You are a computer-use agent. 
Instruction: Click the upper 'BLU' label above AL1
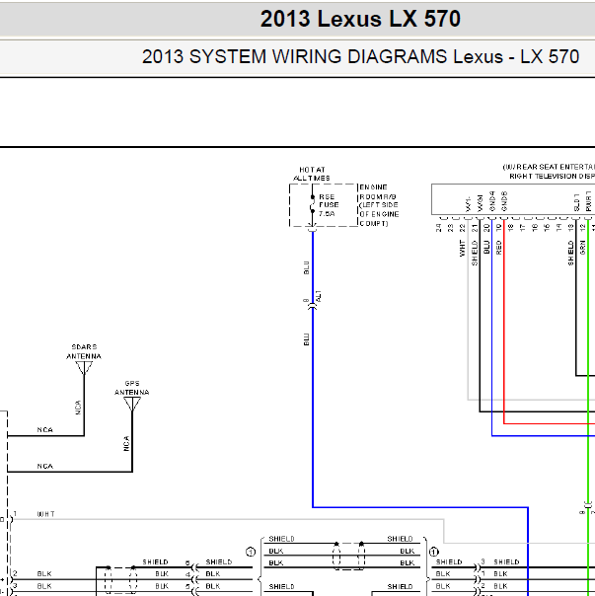(x=307, y=267)
